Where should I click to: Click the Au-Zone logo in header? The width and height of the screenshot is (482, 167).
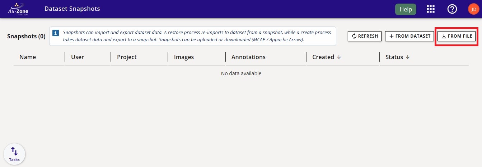[18, 9]
